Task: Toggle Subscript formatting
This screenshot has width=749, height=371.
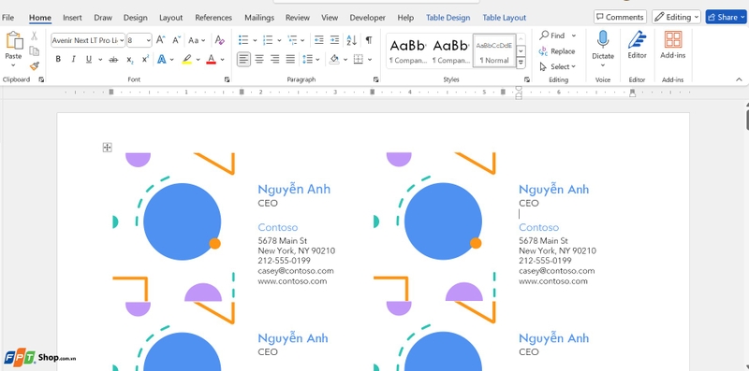Action: [x=130, y=60]
